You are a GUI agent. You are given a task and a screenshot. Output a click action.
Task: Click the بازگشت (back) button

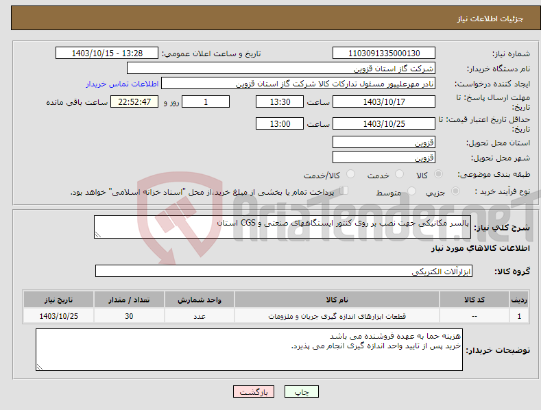click(254, 391)
